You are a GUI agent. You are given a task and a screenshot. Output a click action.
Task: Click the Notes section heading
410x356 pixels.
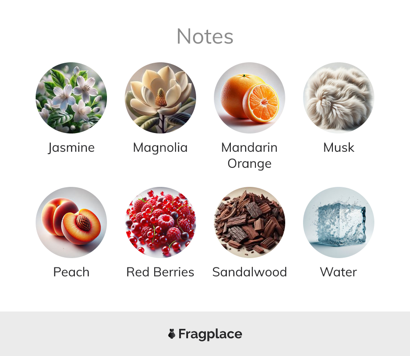[205, 36]
